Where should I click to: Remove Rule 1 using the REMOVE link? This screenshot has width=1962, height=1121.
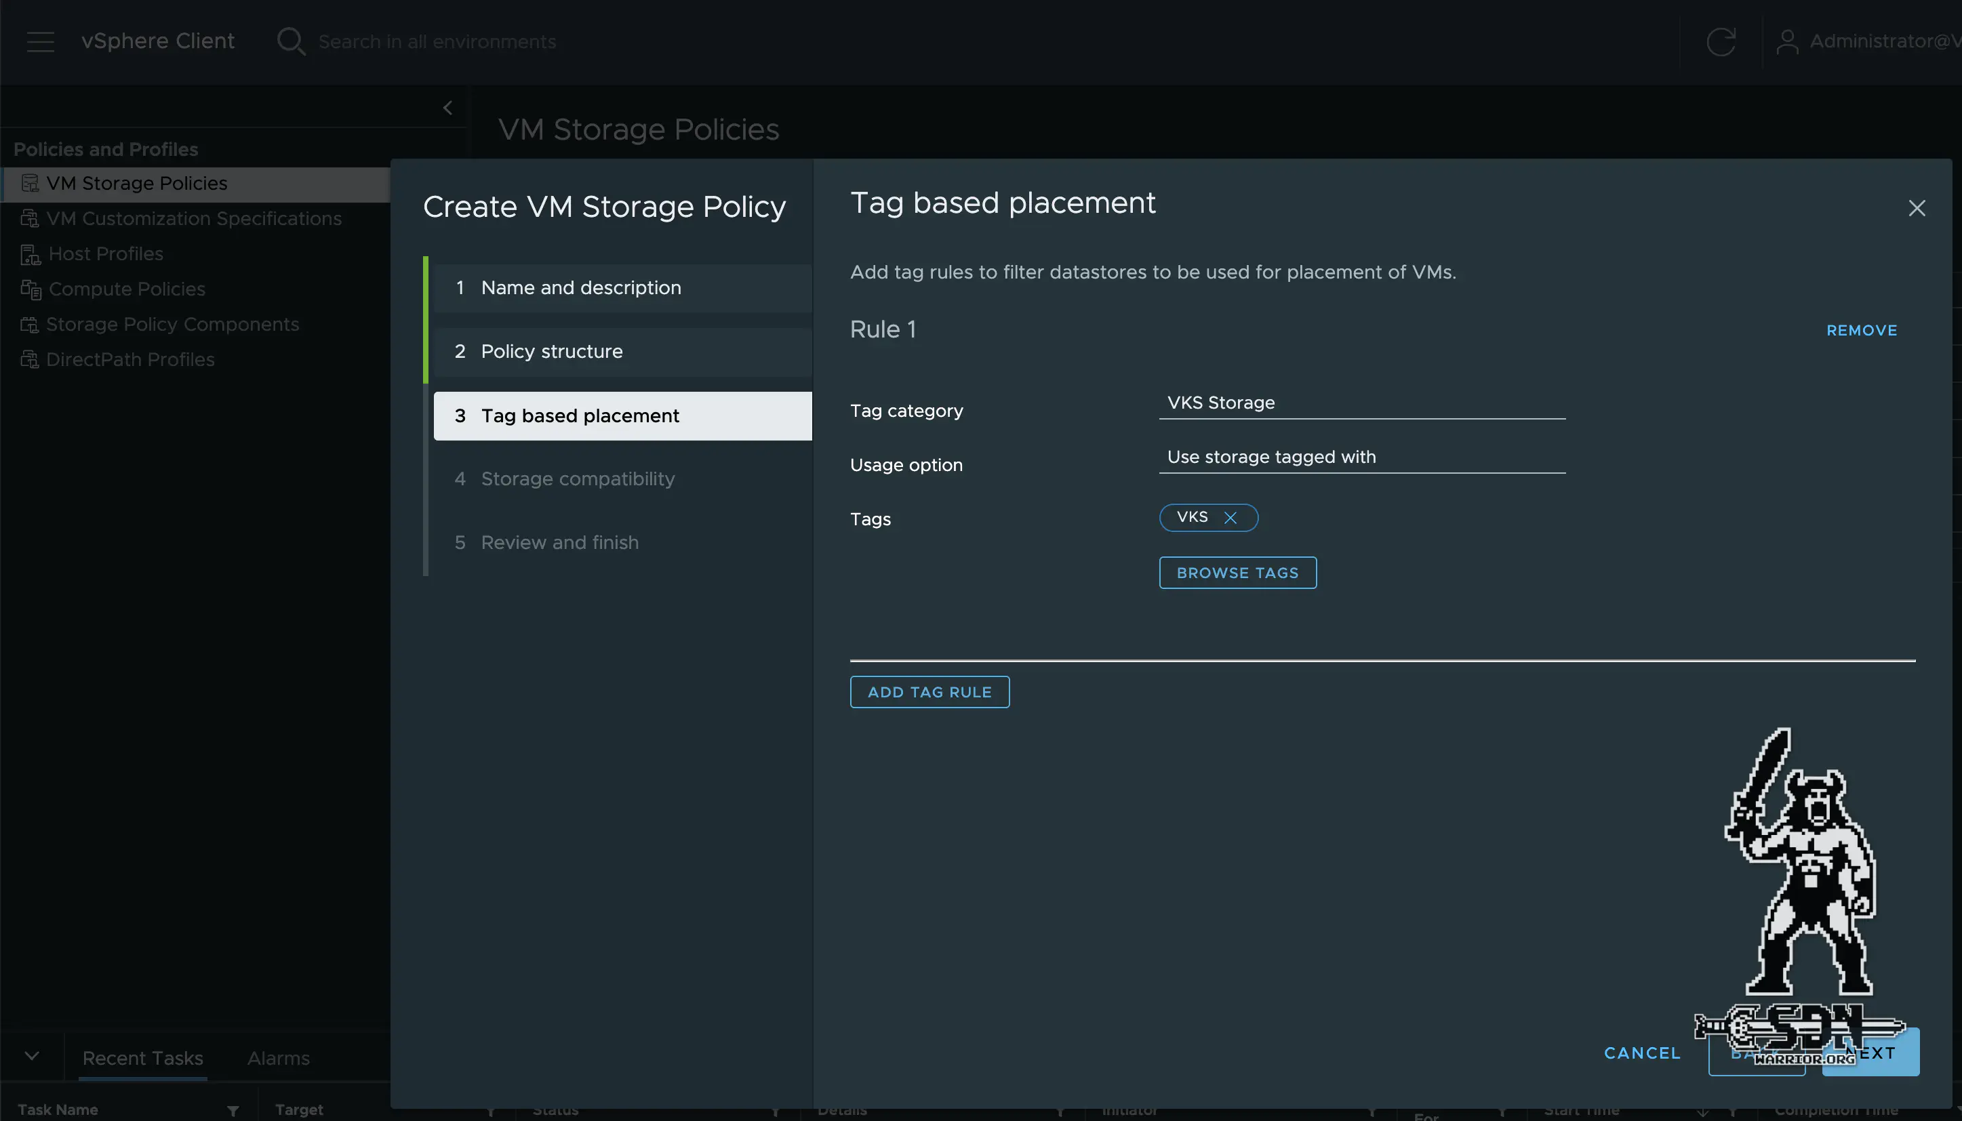(x=1862, y=329)
